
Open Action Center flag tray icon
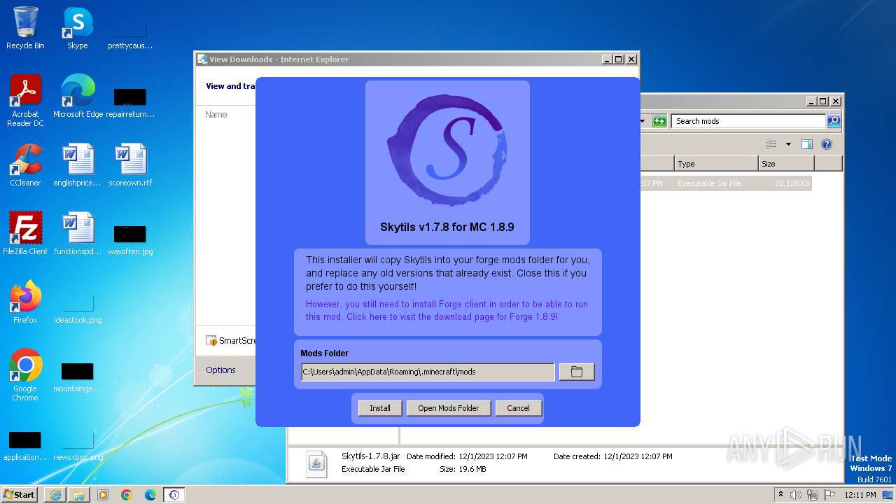(829, 495)
